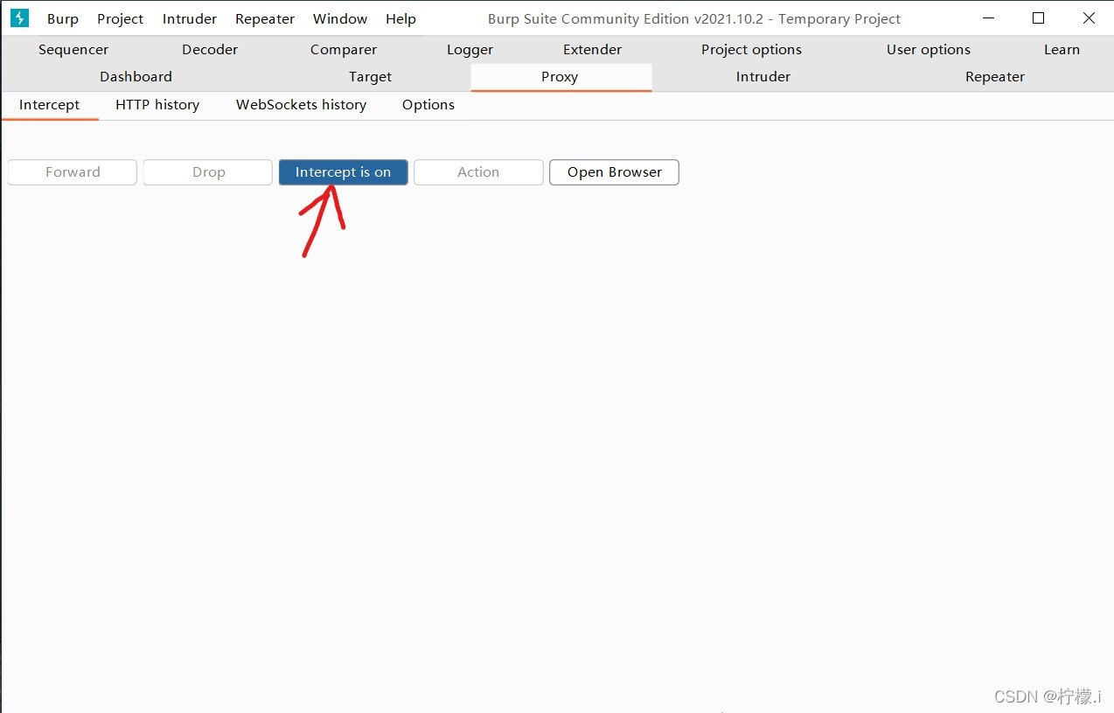Open the Window menu
Image resolution: width=1114 pixels, height=713 pixels.
[340, 18]
